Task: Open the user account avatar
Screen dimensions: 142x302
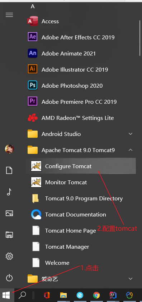Action: coord(9,149)
